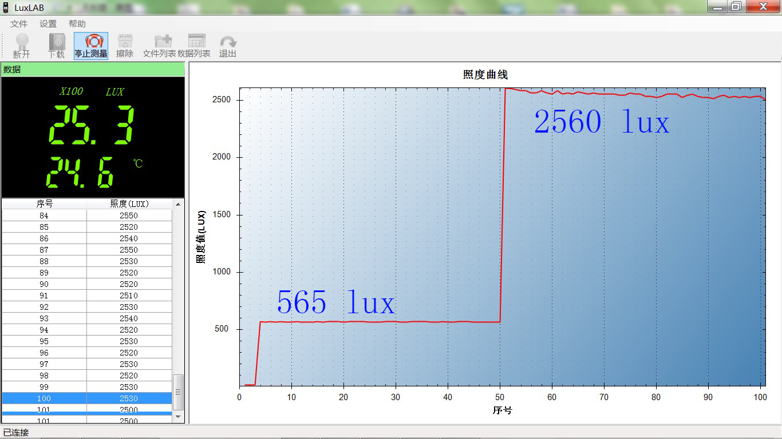Select the table row with 序号 99
782x439 pixels.
click(x=87, y=387)
